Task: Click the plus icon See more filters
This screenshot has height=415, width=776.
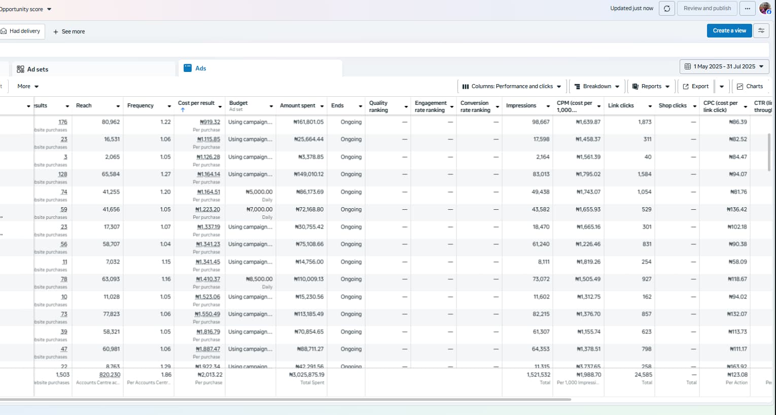Action: pyautogui.click(x=56, y=31)
